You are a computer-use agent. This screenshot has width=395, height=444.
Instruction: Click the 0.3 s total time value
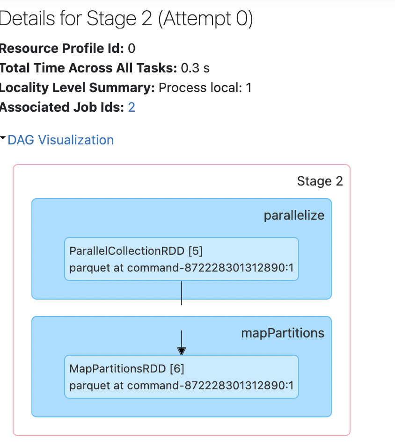point(195,68)
